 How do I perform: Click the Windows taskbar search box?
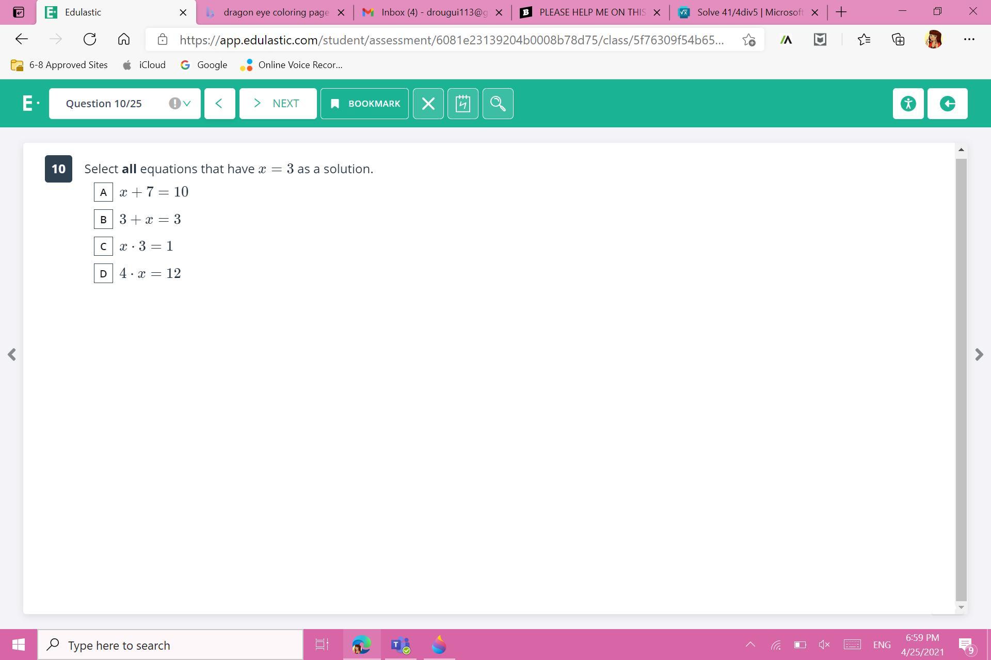[x=170, y=645]
